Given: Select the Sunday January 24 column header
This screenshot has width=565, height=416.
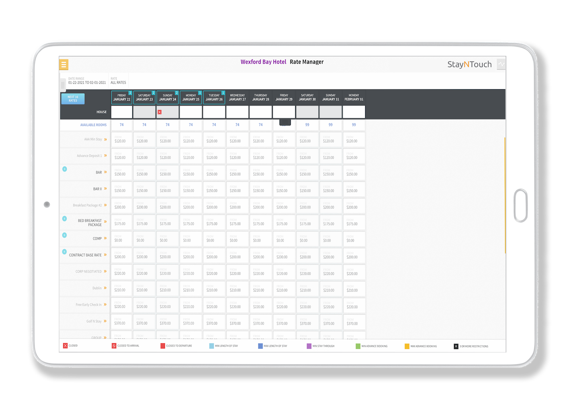Looking at the screenshot, I should click(x=168, y=98).
